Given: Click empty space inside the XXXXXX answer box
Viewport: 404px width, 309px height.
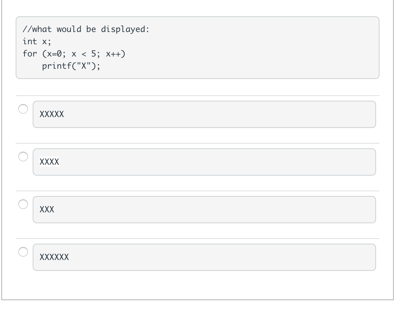Looking at the screenshot, I should pyautogui.click(x=219, y=257).
